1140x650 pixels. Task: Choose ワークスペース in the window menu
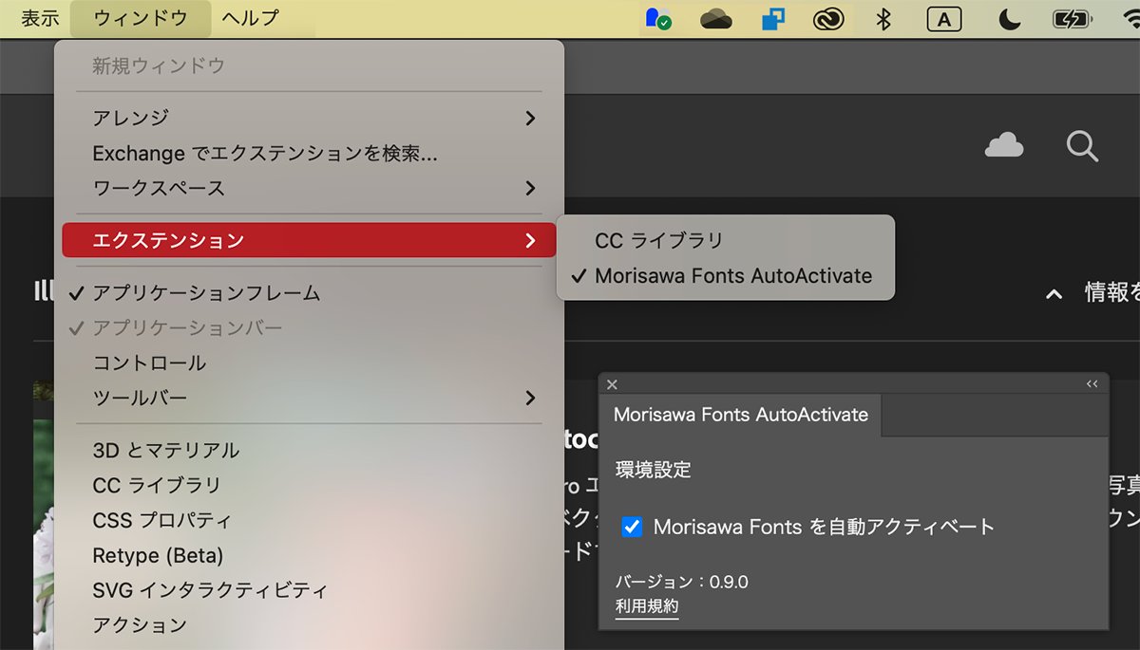pos(309,188)
